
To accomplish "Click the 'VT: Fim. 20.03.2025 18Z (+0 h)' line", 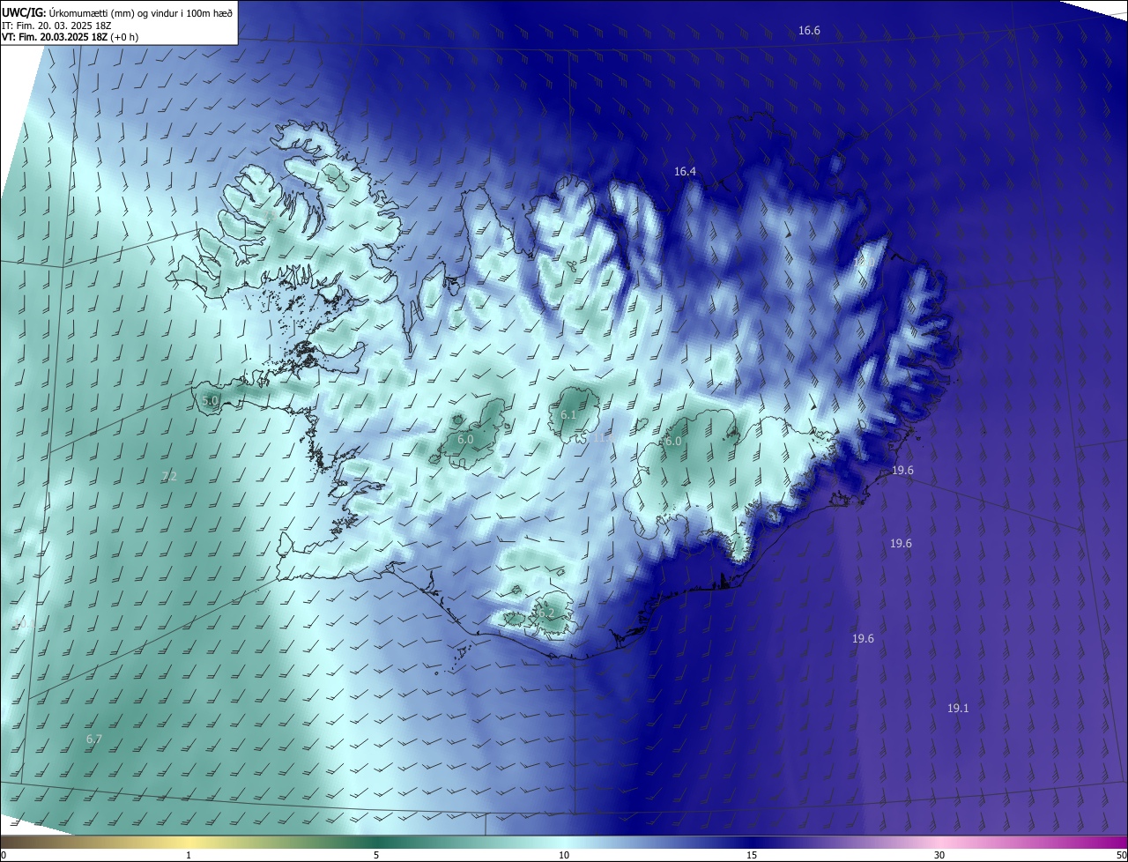I will click(x=70, y=37).
